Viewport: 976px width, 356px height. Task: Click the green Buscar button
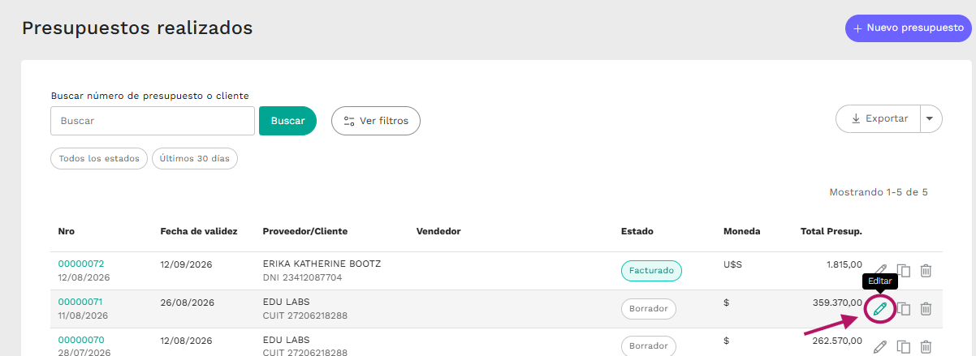287,121
